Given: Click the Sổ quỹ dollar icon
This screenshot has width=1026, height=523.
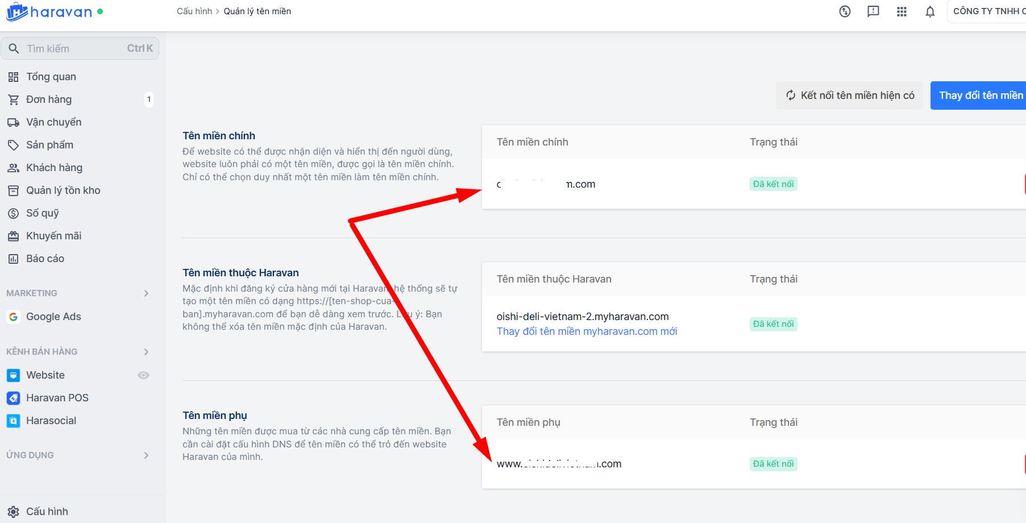Looking at the screenshot, I should (x=13, y=213).
